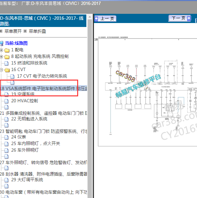Screen dimensions: 197x198
Task: Click document icon above 21 多路集成控制系统 entry
Action: (7, 107)
